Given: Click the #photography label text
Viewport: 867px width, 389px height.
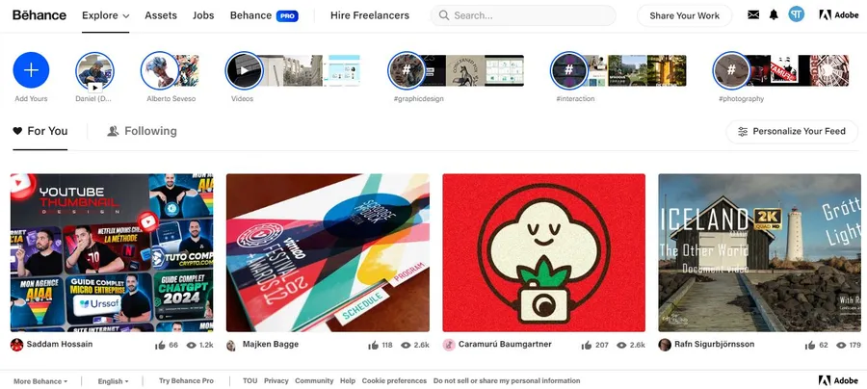Looking at the screenshot, I should point(741,99).
